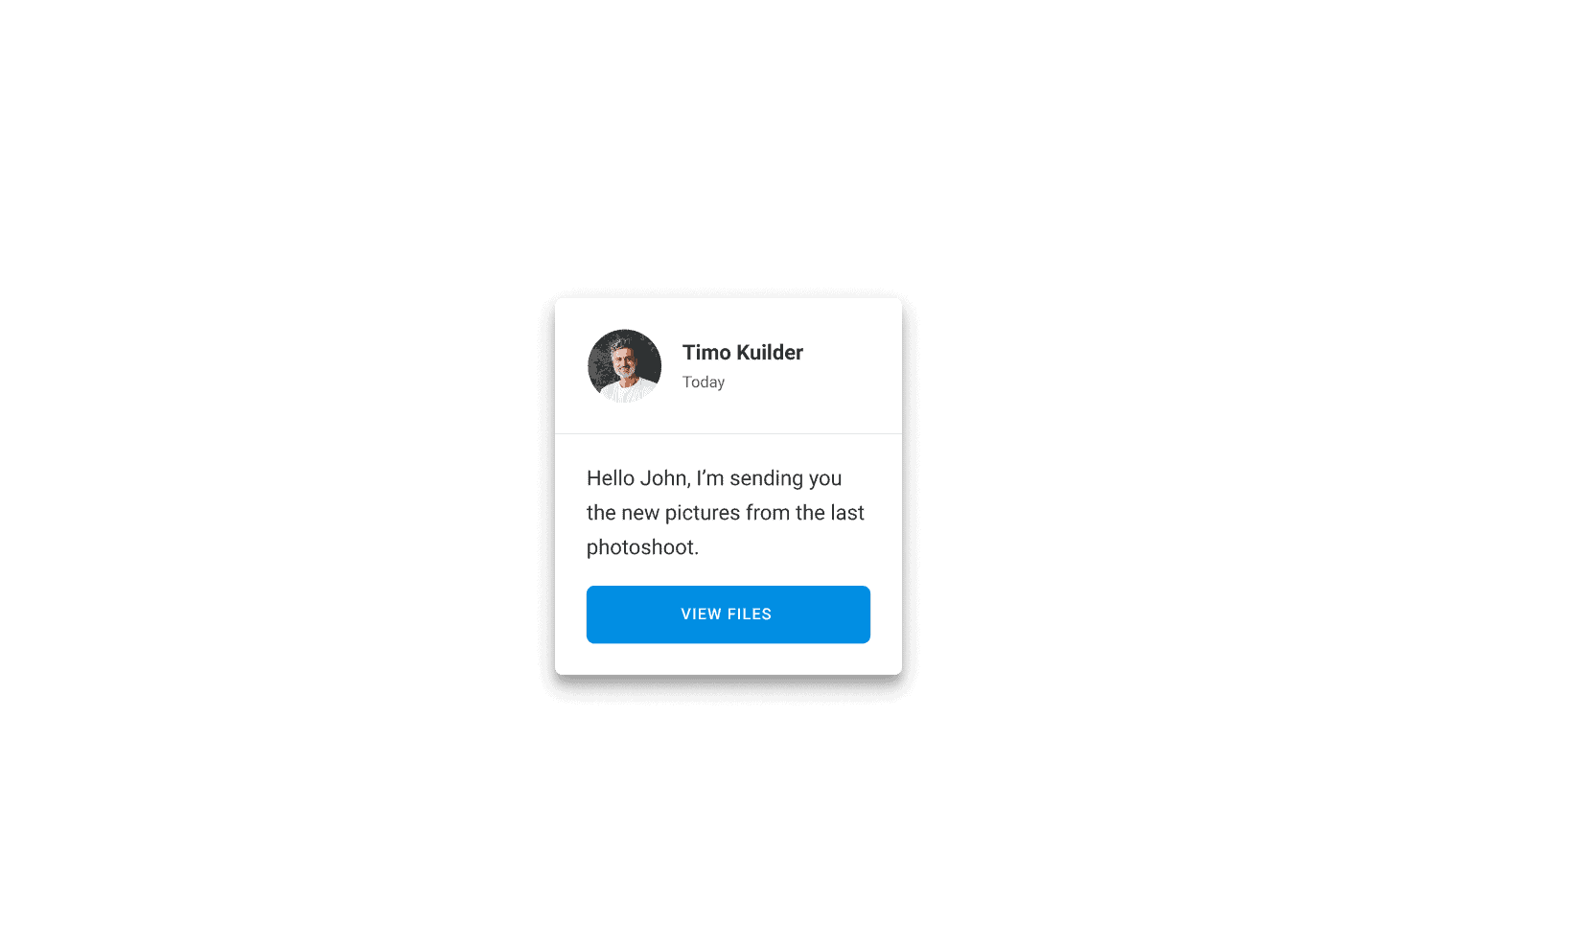Click the word photoshoot in the message

[640, 547]
